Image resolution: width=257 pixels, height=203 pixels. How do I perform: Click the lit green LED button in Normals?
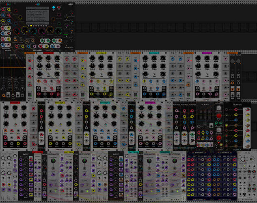(227, 125)
